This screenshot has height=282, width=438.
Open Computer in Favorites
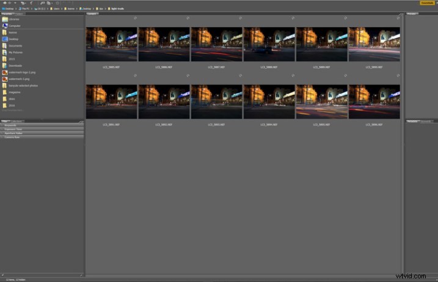(12, 26)
